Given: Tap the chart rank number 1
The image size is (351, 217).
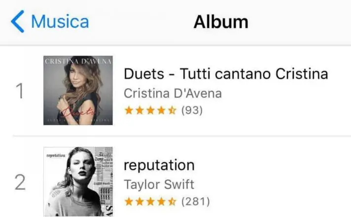Looking at the screenshot, I should [20, 91].
